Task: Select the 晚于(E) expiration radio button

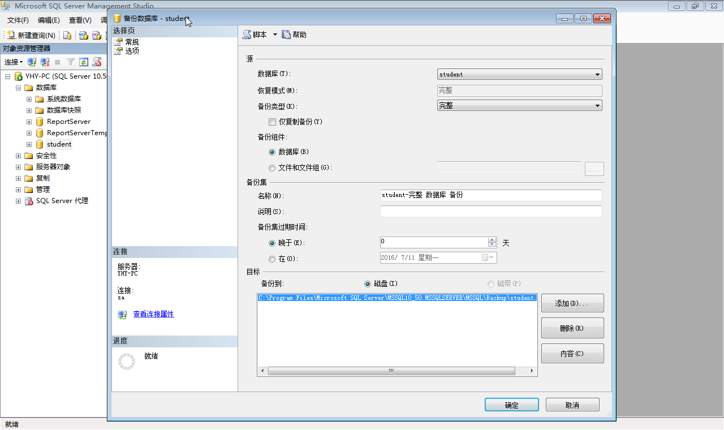Action: [x=272, y=243]
